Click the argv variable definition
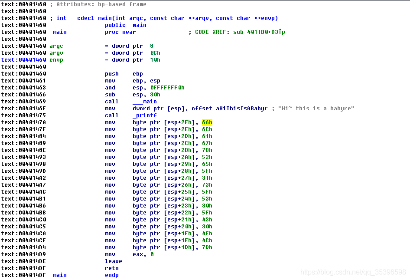The width and height of the screenshot is (410, 280). click(x=56, y=53)
